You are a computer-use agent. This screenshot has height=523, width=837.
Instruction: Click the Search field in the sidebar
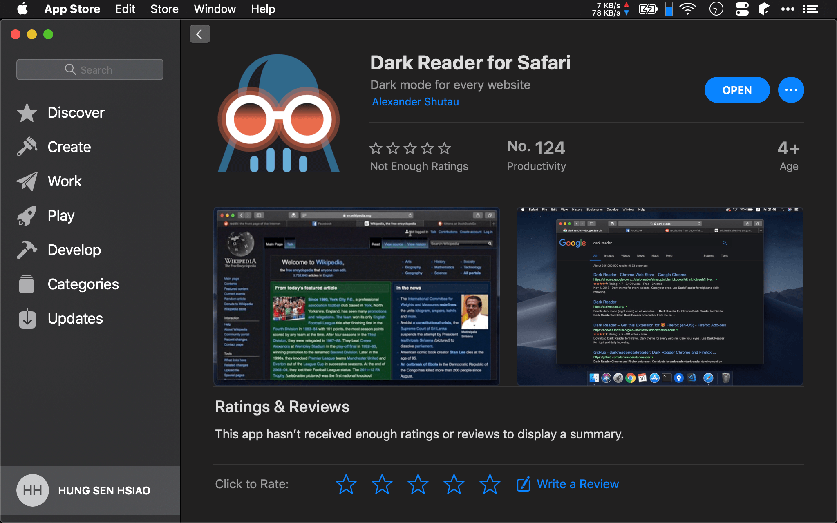90,69
